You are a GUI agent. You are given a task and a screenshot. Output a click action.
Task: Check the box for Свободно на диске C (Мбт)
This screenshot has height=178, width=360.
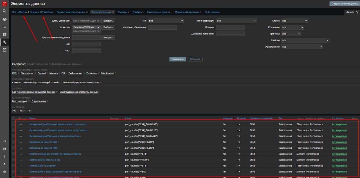pyautogui.click(x=14, y=142)
